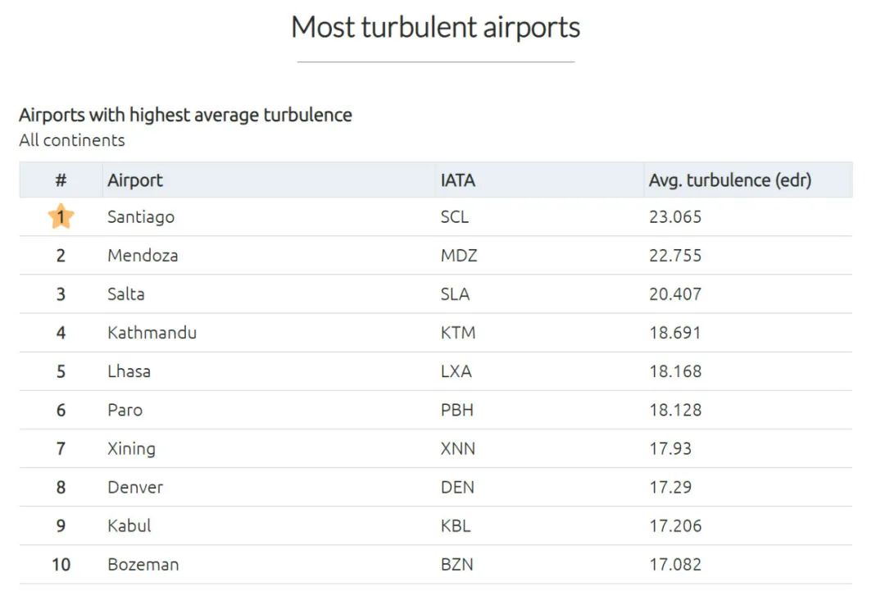885x591 pixels.
Task: Choose Lhasa from the table
Action: coord(129,371)
